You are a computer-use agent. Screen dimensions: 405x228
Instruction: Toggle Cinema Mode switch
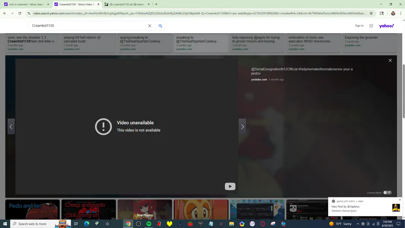(387, 192)
